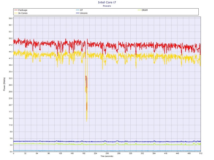Click the dark blue line marker beside Uncore
This screenshot has width=214, height=160.
tap(78, 13)
